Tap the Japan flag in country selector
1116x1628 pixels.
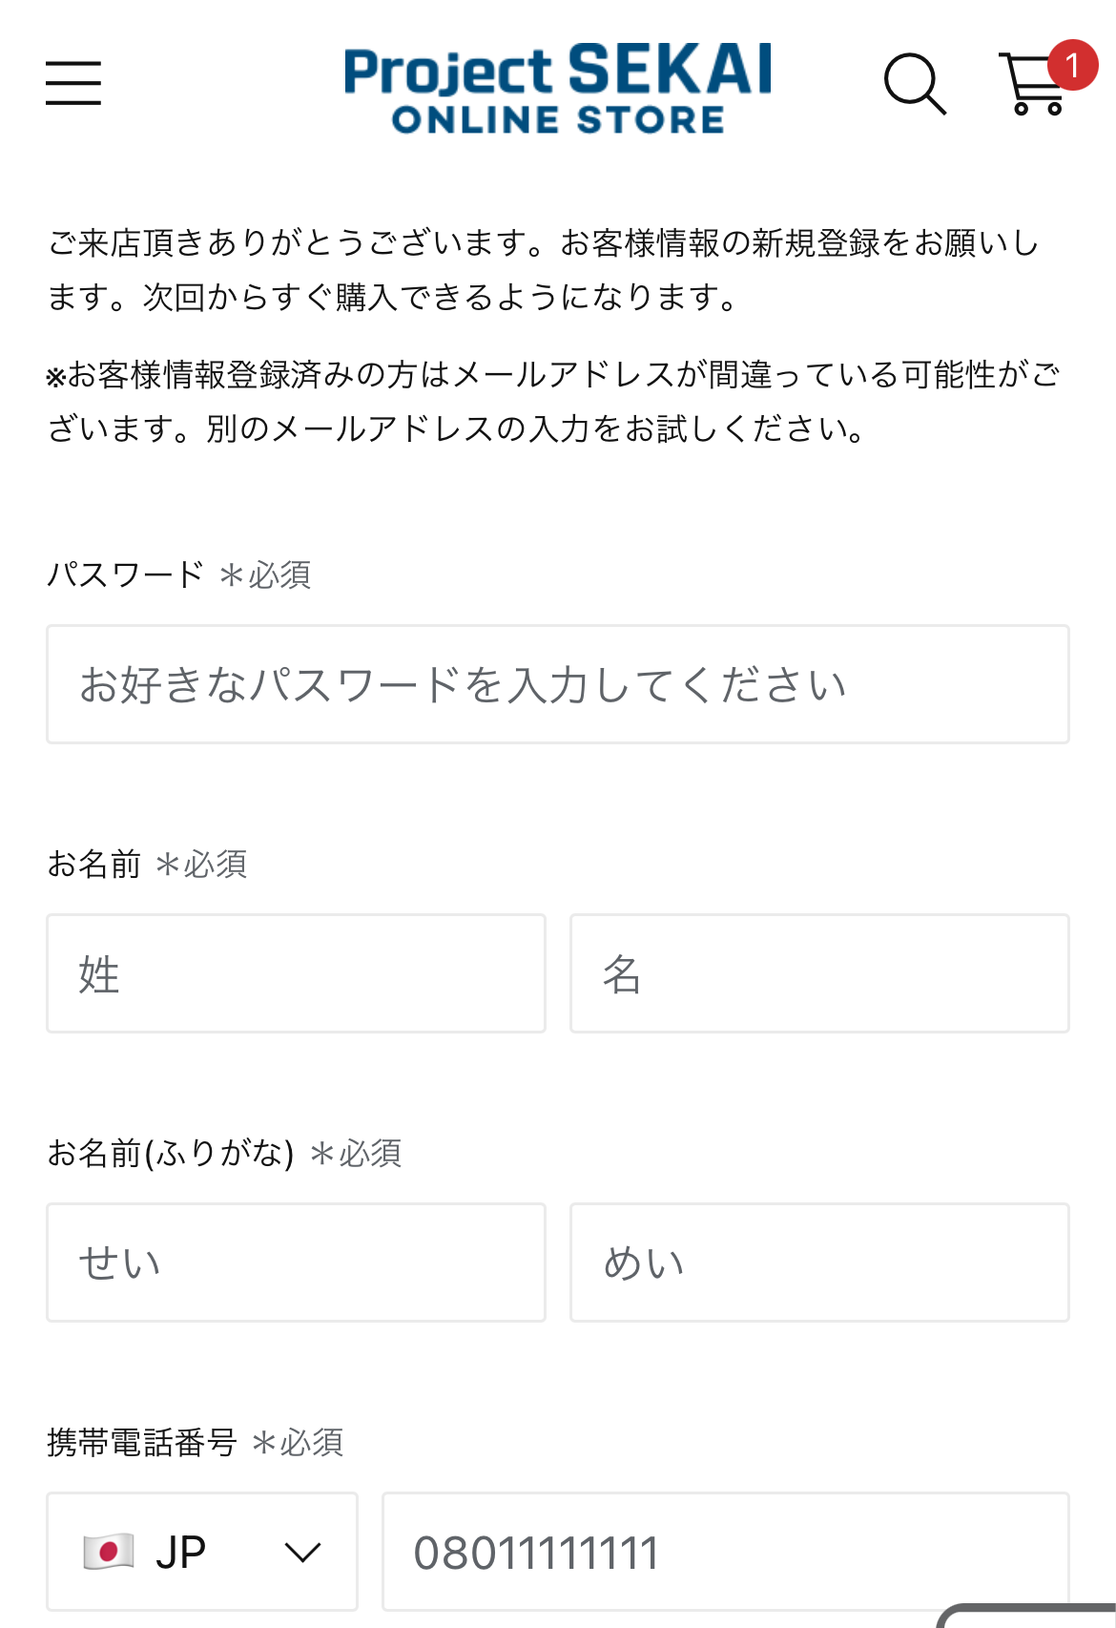[x=108, y=1552]
